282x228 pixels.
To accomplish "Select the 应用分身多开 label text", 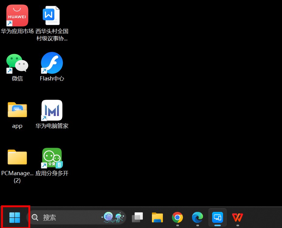I will click(52, 173).
